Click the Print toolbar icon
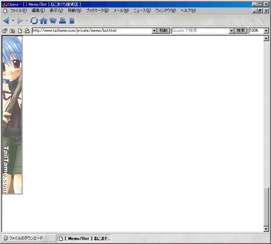The image size is (271, 244). pyautogui.click(x=62, y=20)
